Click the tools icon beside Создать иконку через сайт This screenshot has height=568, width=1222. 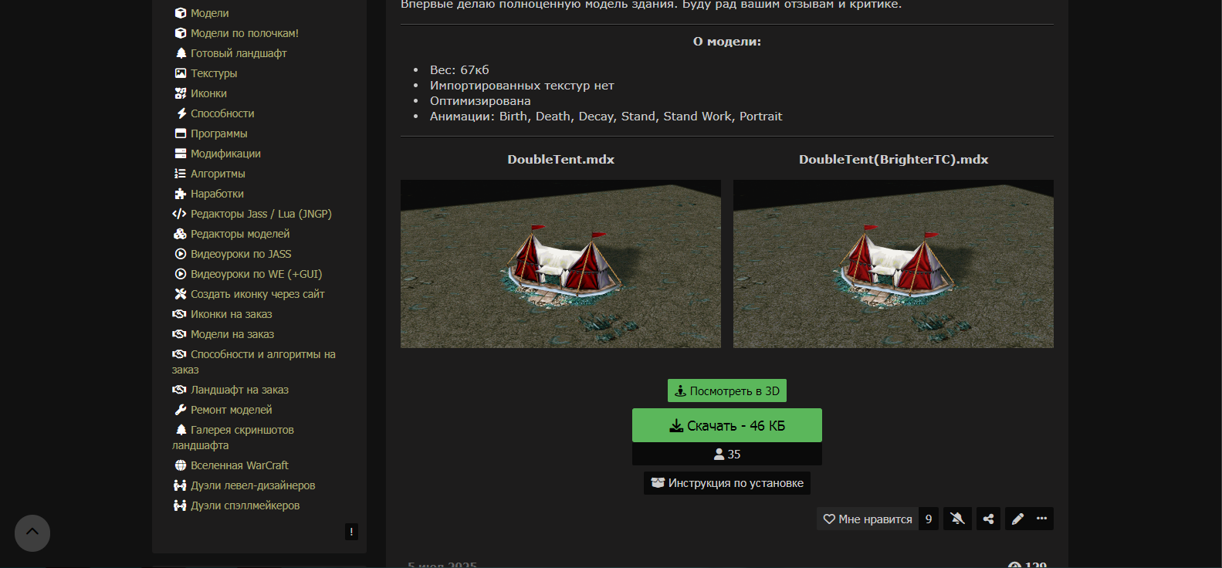click(181, 294)
